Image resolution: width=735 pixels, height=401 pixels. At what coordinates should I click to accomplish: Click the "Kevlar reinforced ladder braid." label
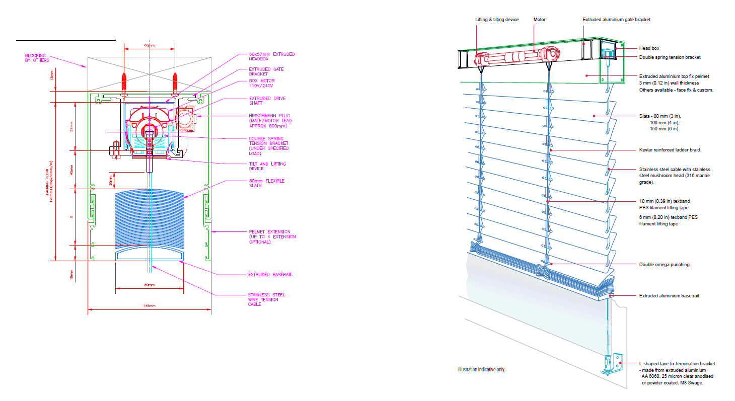point(671,150)
